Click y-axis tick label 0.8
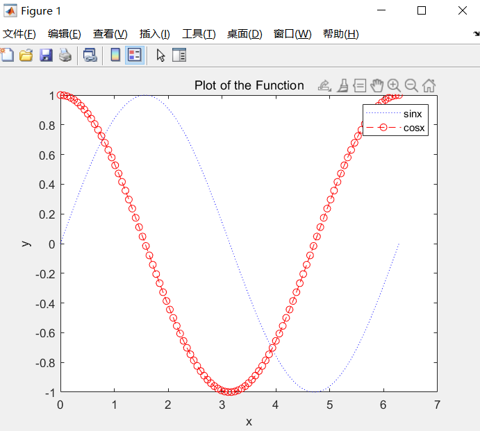This screenshot has width=480, height=431. tap(47, 126)
